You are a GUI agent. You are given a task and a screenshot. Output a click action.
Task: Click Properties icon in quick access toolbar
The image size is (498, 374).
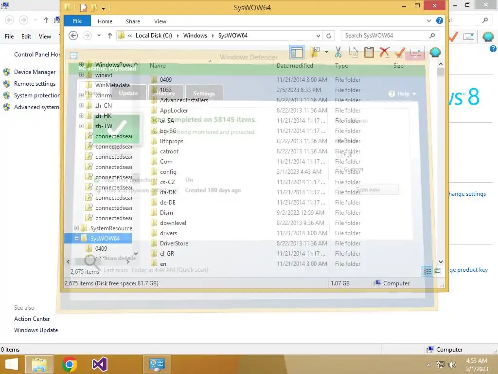click(84, 7)
